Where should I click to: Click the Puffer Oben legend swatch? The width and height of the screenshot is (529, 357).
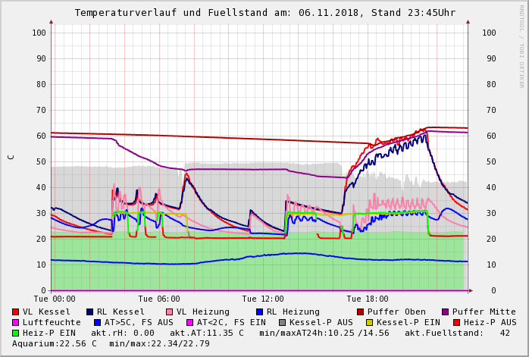(x=361, y=312)
